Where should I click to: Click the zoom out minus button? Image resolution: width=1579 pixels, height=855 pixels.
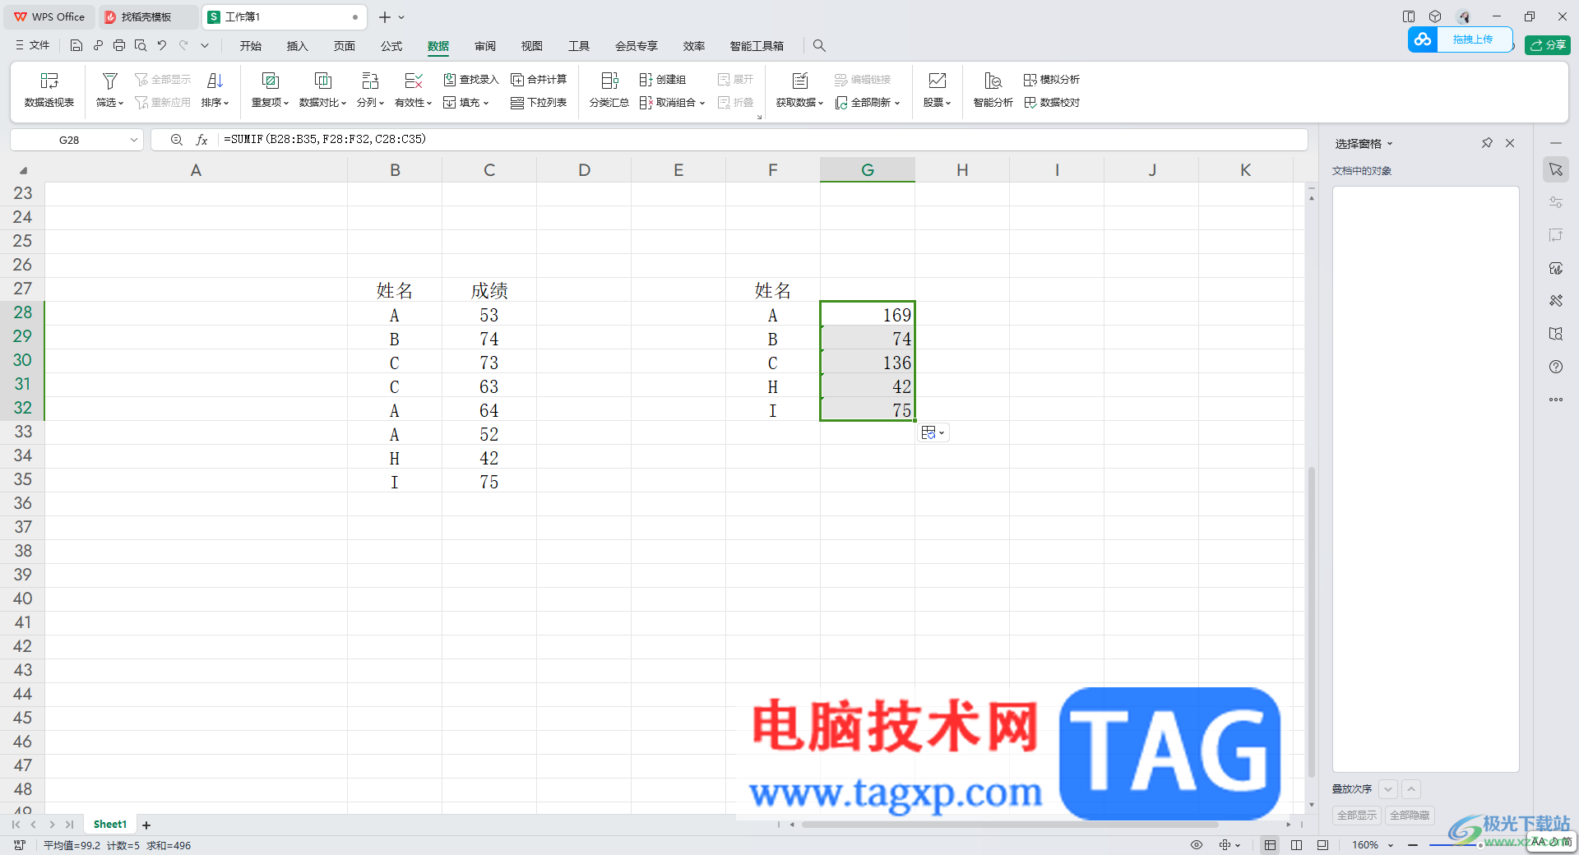[1413, 845]
